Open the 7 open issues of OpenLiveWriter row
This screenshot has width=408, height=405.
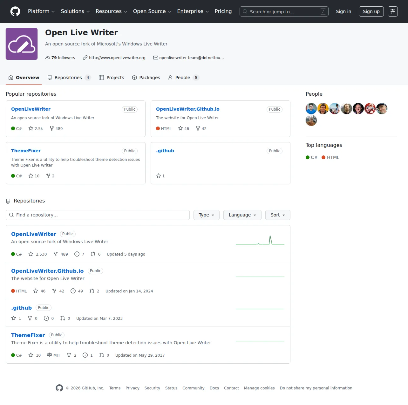pyautogui.click(x=79, y=254)
